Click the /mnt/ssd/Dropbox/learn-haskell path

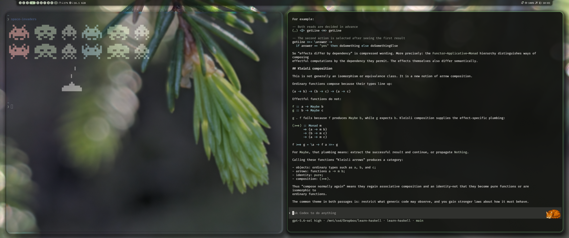coord(354,220)
